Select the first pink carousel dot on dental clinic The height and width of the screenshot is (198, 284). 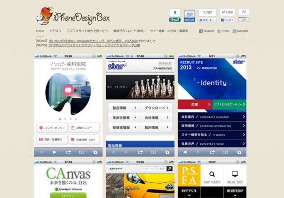[60, 119]
